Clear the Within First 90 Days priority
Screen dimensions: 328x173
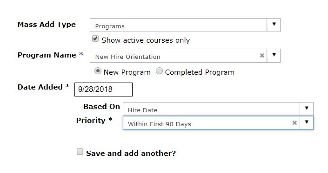[x=295, y=123]
